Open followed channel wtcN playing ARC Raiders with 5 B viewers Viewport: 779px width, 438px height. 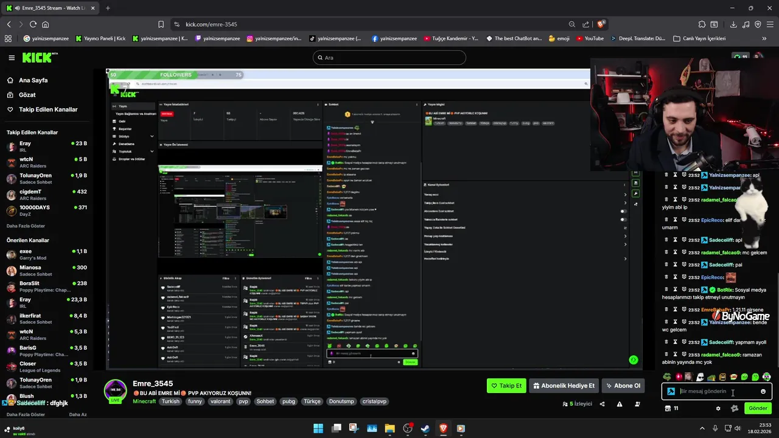click(x=46, y=162)
